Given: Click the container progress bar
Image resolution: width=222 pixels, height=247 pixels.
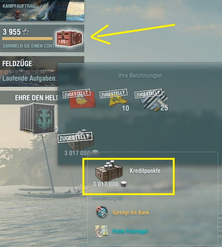Looking at the screenshot, I should pyautogui.click(x=27, y=39).
